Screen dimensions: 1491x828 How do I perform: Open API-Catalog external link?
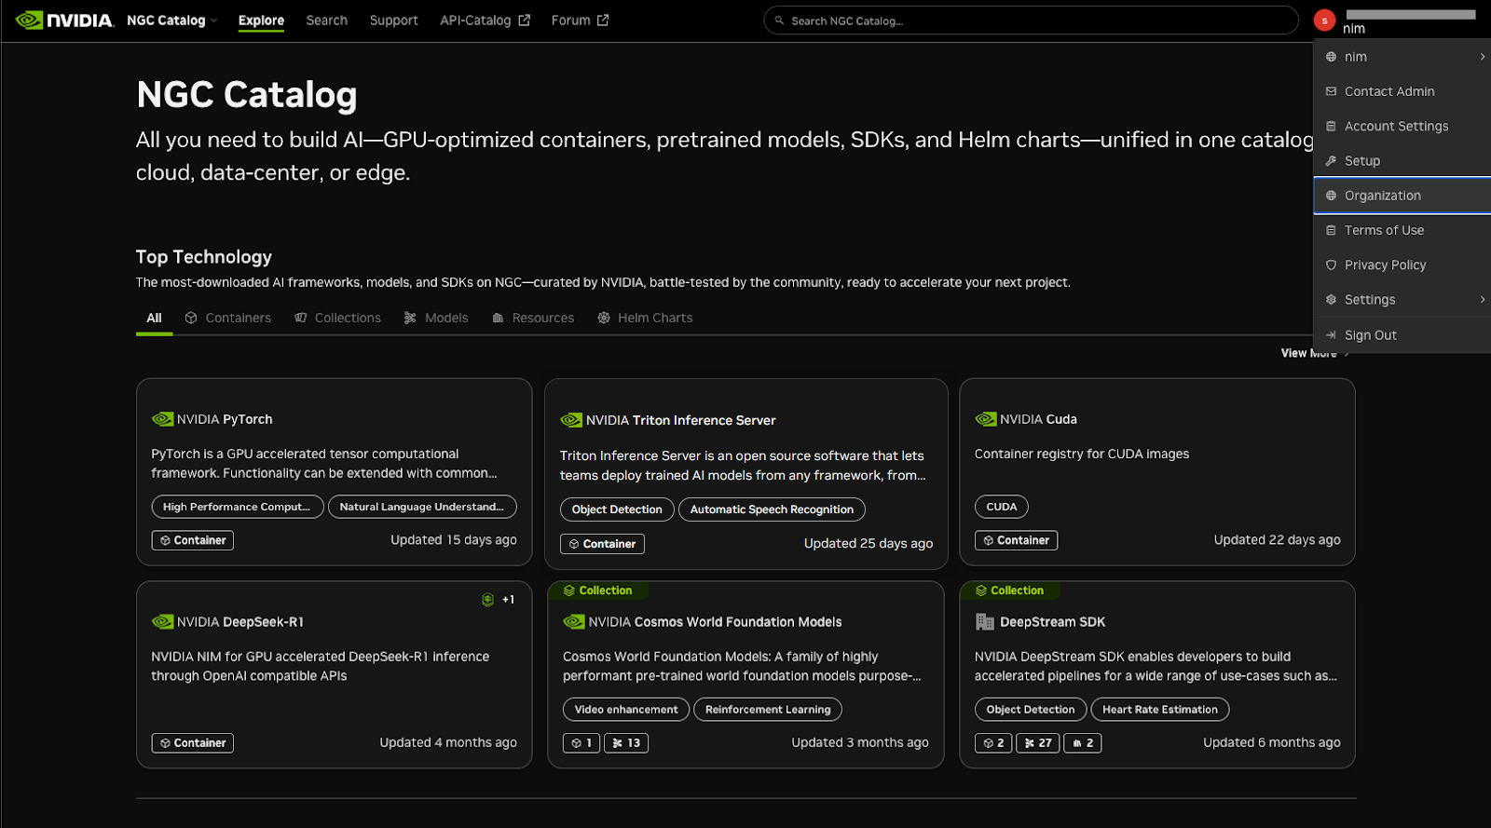click(x=485, y=20)
